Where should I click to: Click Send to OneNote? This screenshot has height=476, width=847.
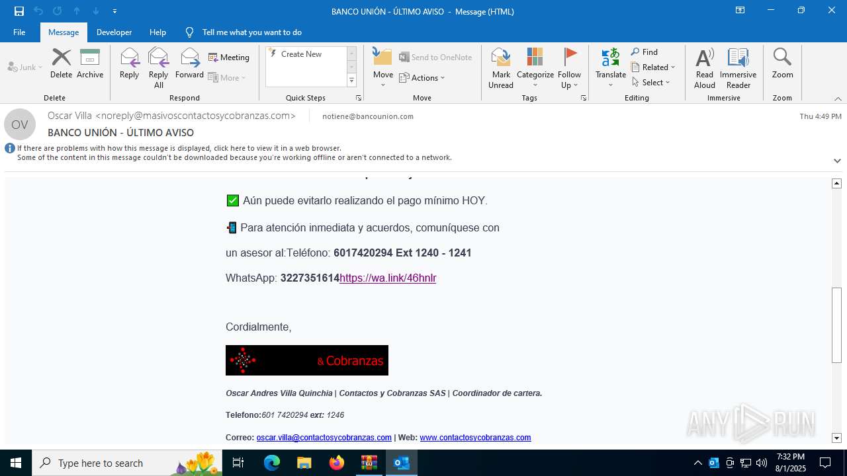tap(435, 58)
